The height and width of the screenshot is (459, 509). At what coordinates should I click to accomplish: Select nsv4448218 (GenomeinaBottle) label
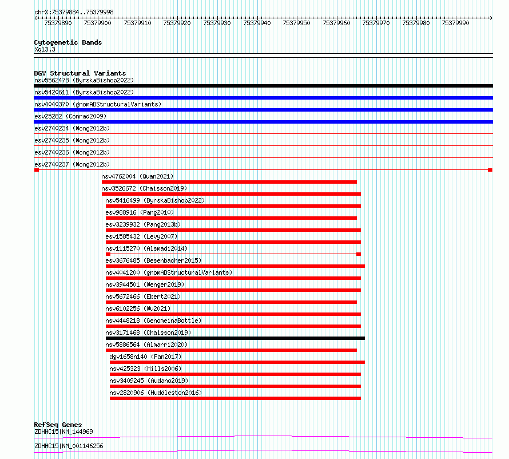click(x=153, y=320)
